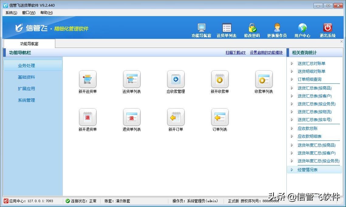Open 送货年度汇总(按客户) report

(317, 153)
